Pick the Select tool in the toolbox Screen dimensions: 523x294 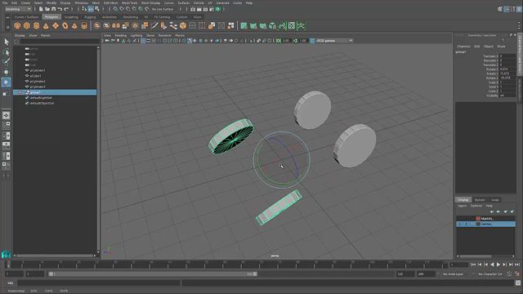pos(7,42)
